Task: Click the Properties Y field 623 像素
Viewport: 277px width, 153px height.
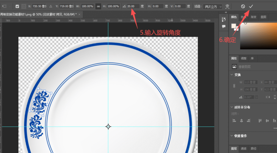Action: (x=271, y=90)
